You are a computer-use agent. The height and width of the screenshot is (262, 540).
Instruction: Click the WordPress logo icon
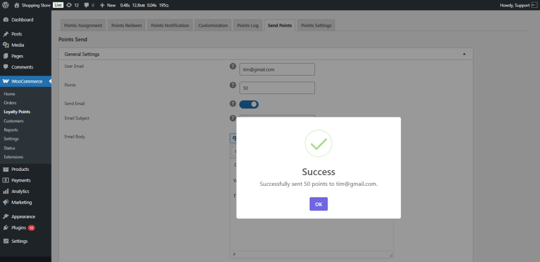[x=5, y=5]
